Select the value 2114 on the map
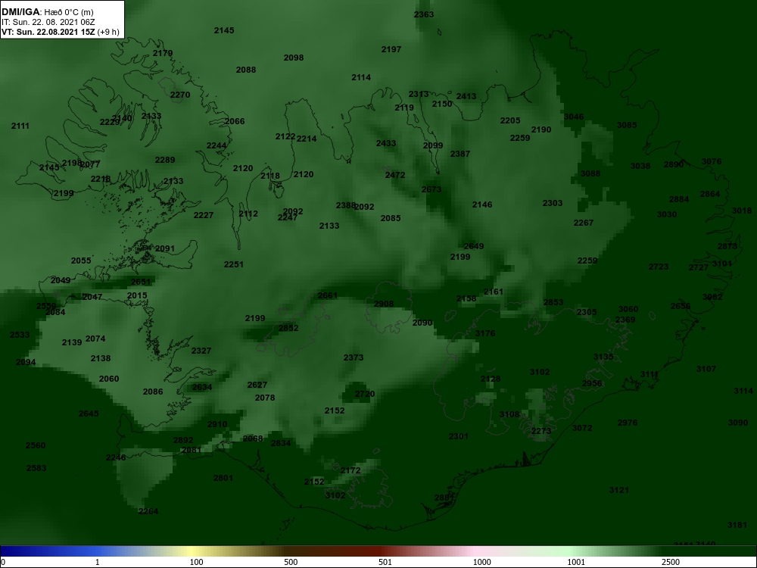 pos(361,77)
